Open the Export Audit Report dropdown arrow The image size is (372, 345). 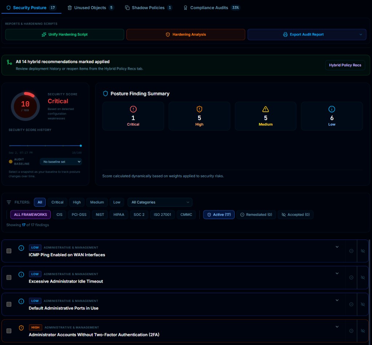361,34
